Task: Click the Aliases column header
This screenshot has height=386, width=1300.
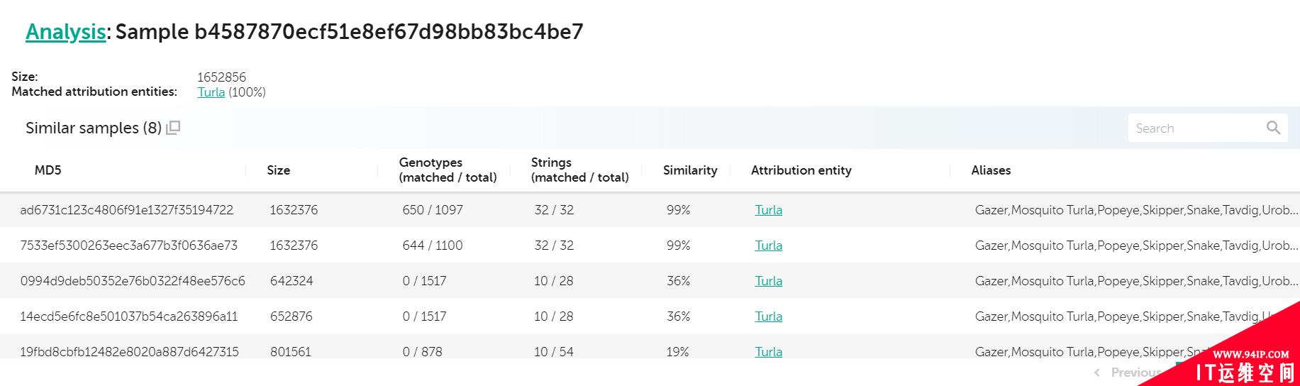Action: click(991, 170)
